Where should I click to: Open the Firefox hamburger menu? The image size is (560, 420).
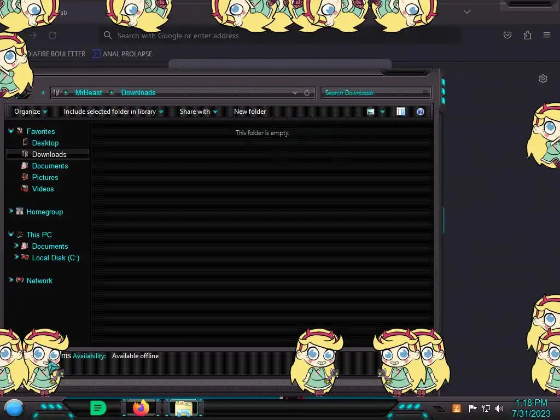click(547, 35)
